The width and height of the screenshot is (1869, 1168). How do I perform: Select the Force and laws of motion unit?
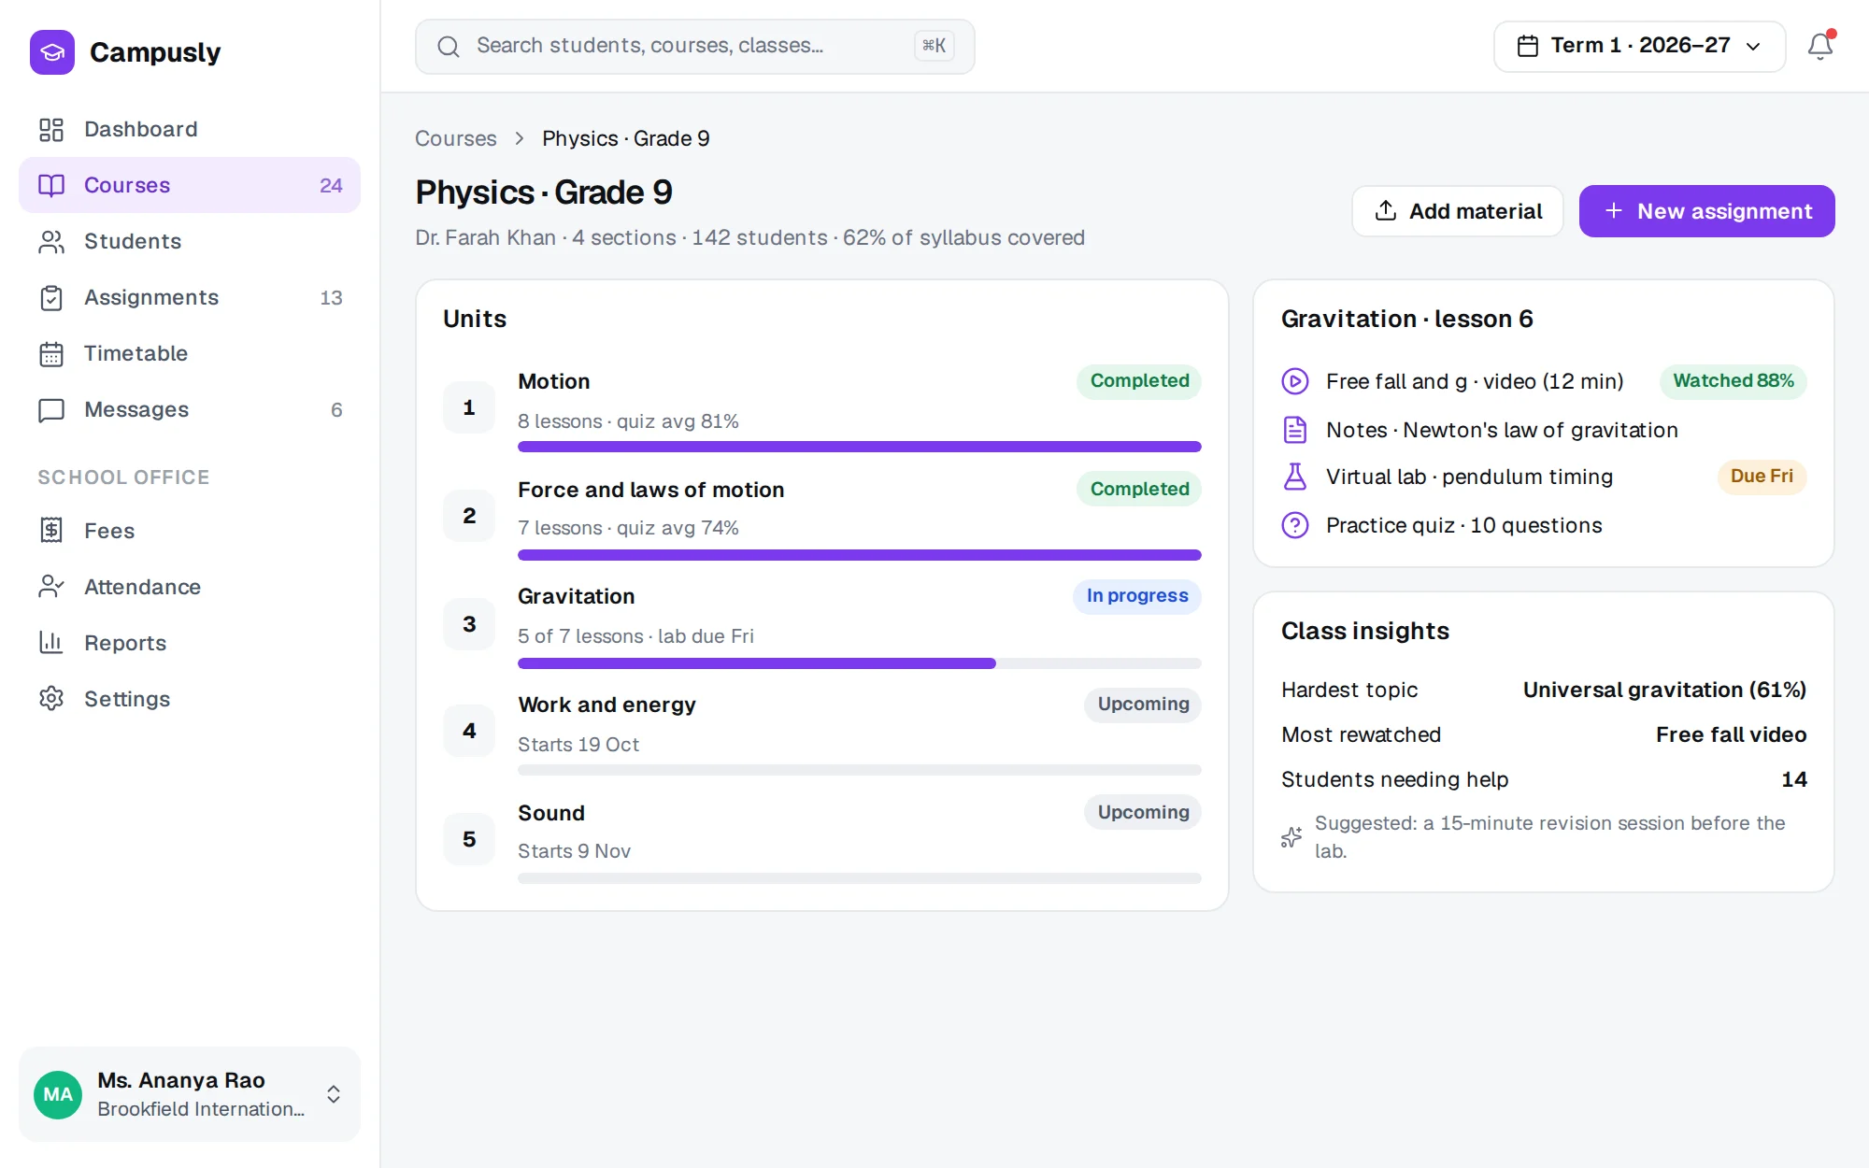point(821,516)
